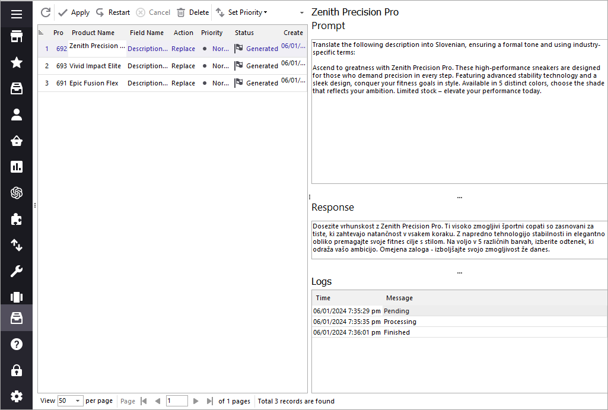Sort by Field Name column
608x410 pixels.
(x=147, y=33)
